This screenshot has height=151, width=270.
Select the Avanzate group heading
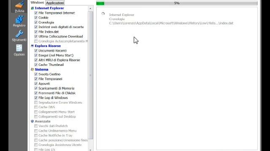(43, 121)
